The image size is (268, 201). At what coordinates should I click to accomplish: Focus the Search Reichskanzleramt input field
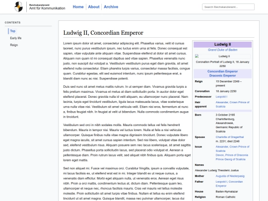[x=228, y=7]
